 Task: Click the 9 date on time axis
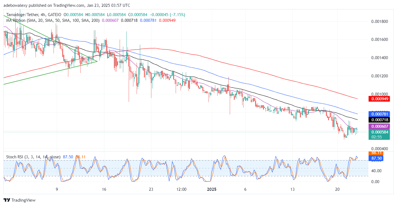tap(57, 189)
